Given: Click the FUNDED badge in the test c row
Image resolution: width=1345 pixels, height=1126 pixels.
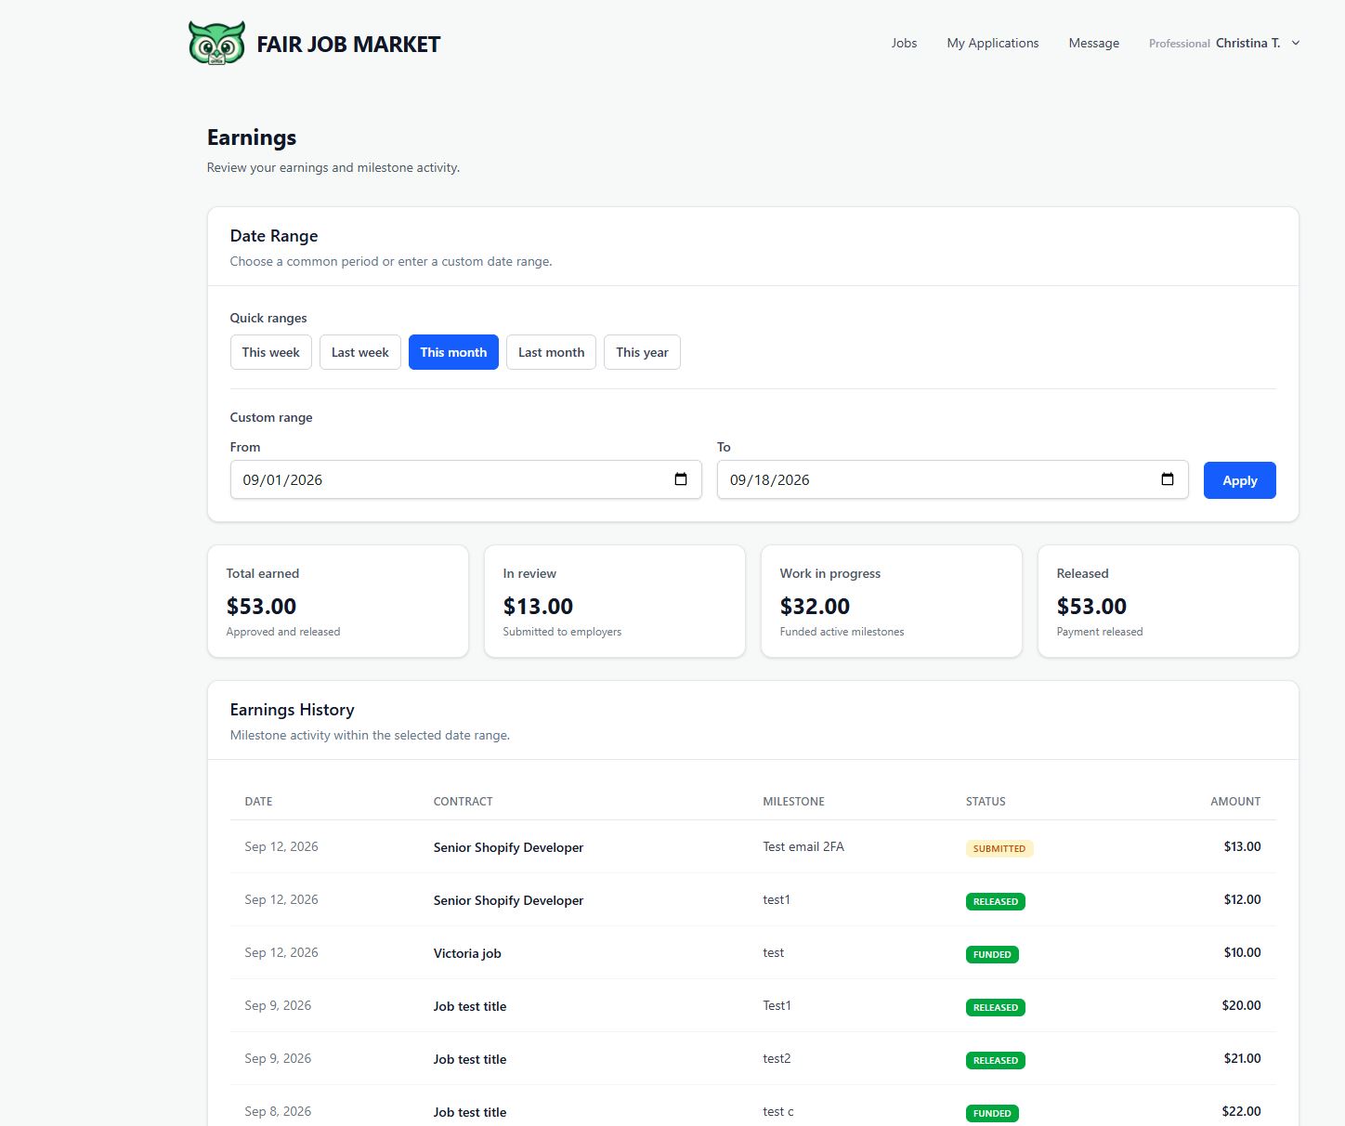Looking at the screenshot, I should (x=992, y=1113).
